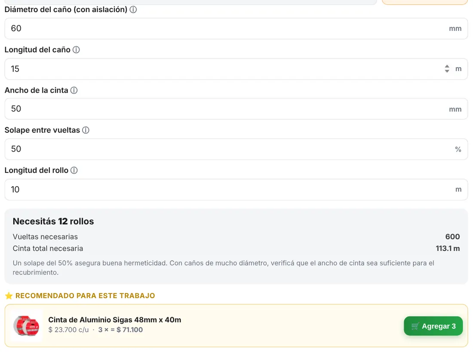Screen dimensions: 473x352
Task: Click the cart icon in Agregar button
Action: pyautogui.click(x=415, y=326)
